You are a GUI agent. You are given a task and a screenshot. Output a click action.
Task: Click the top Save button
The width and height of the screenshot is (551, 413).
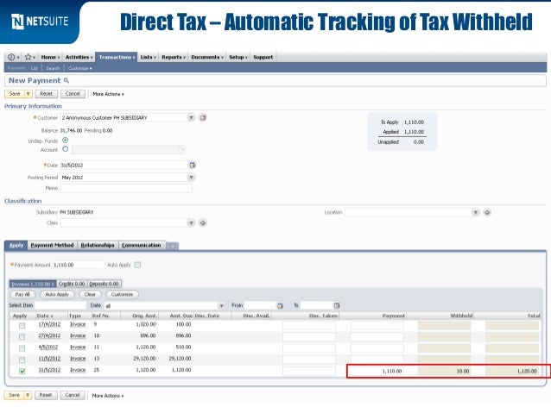point(15,94)
